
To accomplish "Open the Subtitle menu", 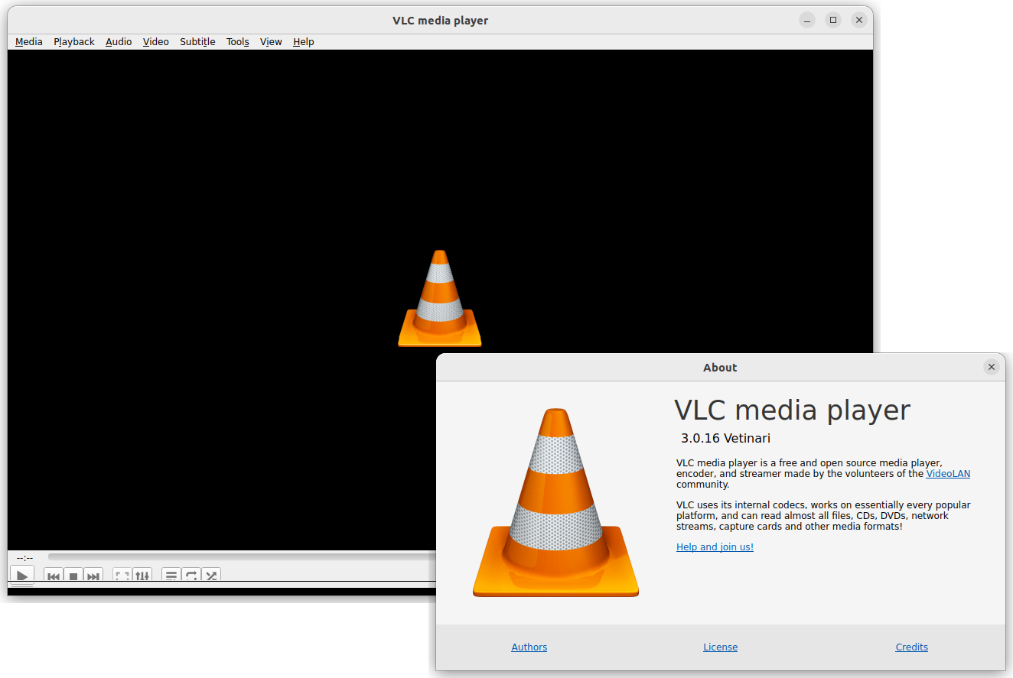I will coord(197,42).
